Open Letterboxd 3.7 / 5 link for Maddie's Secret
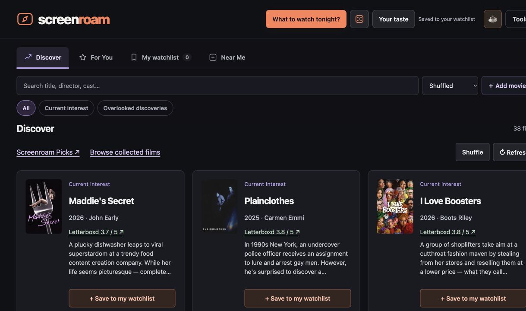The width and height of the screenshot is (526, 311). (96, 232)
